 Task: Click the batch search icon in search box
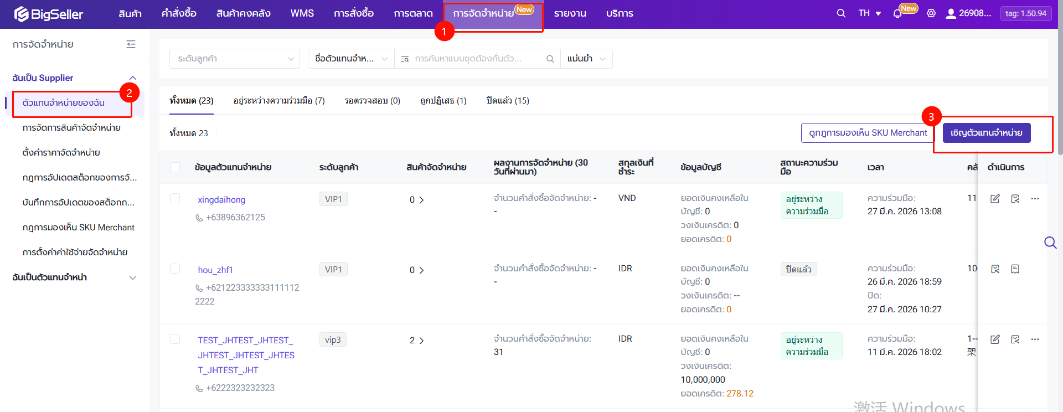pos(405,59)
